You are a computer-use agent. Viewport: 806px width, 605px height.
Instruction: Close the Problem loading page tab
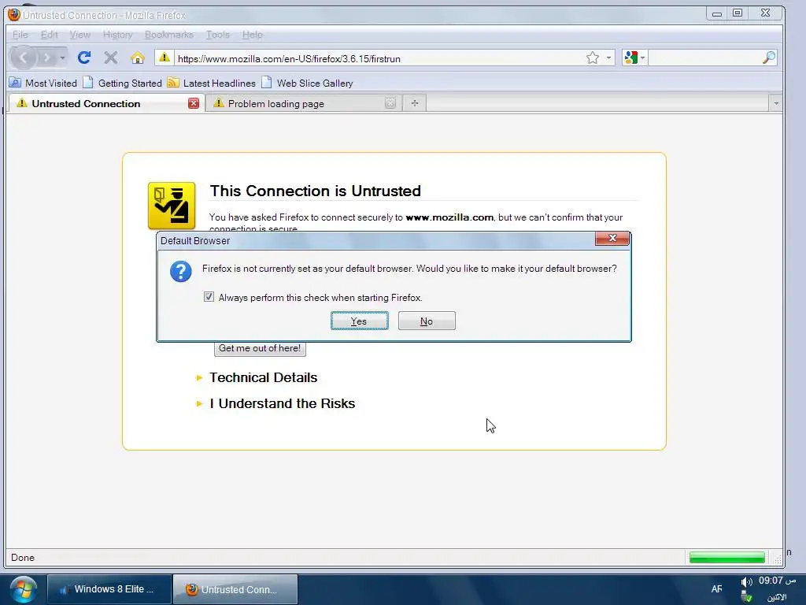coord(390,103)
